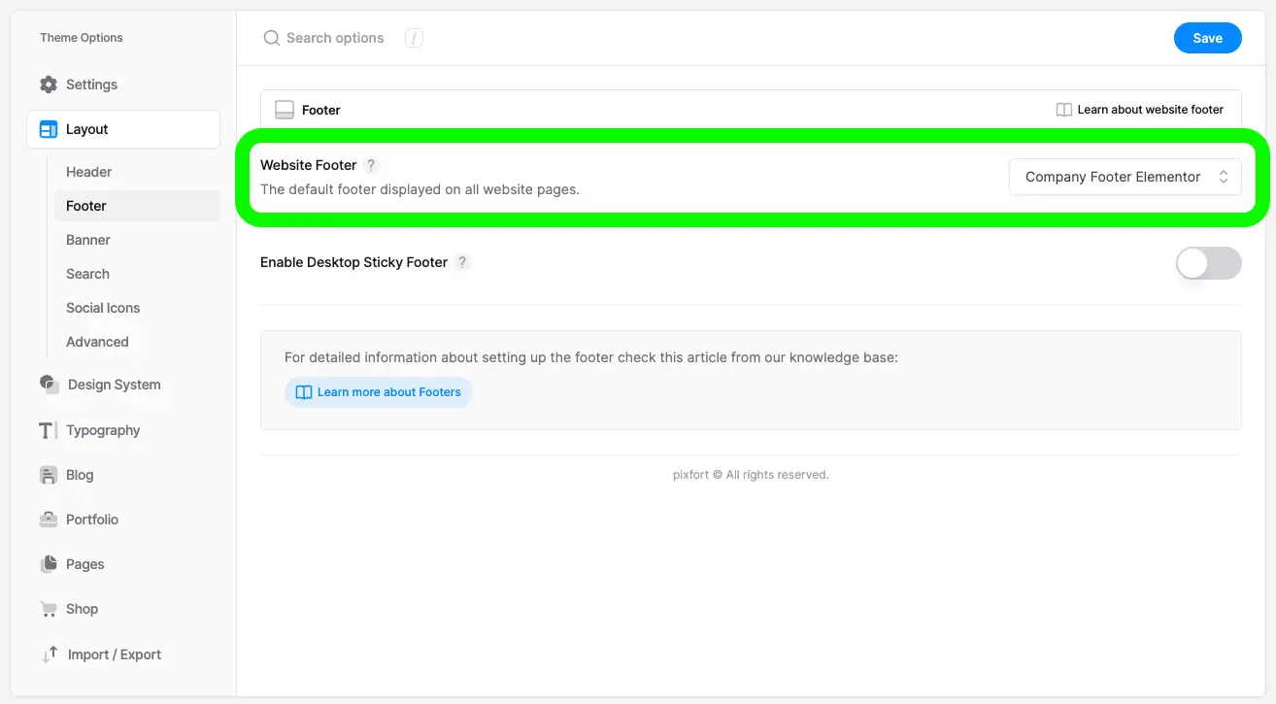
Task: Select Social Icons under Layout
Action: pos(137,308)
